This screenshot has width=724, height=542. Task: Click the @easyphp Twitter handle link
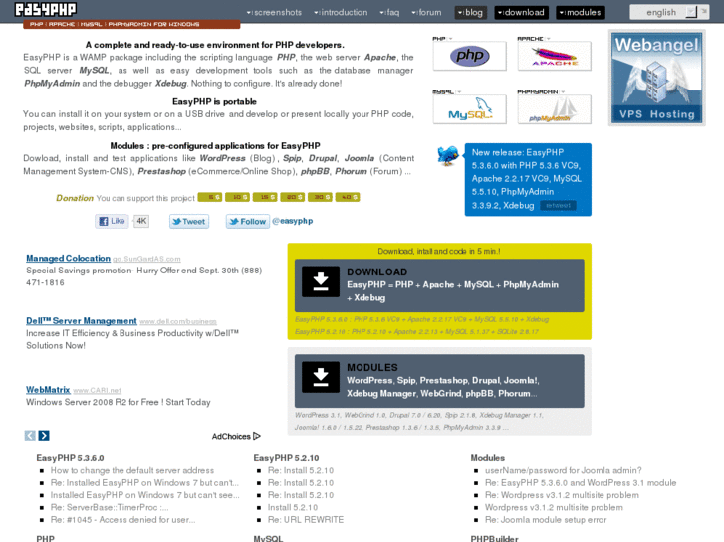[x=292, y=221]
